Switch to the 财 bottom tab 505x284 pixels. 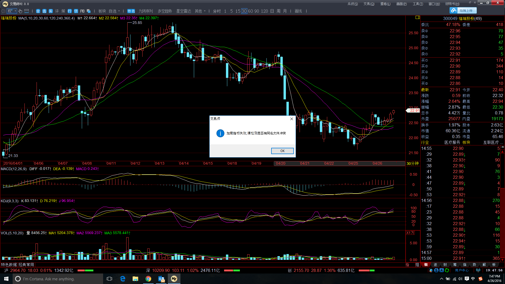pos(445,265)
